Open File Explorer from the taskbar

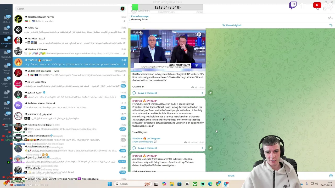point(172,184)
